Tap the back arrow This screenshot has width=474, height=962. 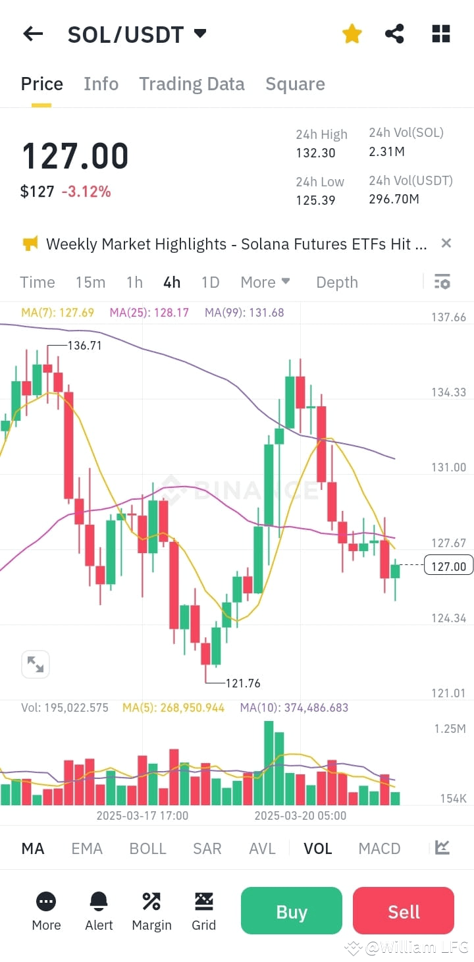pos(33,34)
